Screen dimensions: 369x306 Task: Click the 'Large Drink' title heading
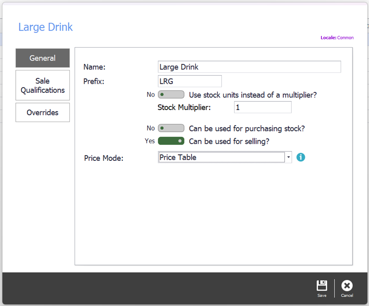click(46, 27)
